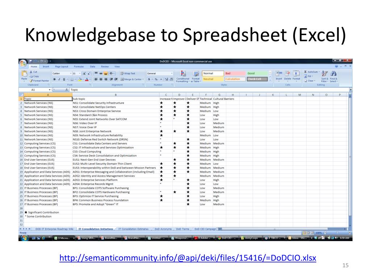Click the Increase Indent icon
This screenshot has width=371, height=278.
pyautogui.click(x=116, y=79)
